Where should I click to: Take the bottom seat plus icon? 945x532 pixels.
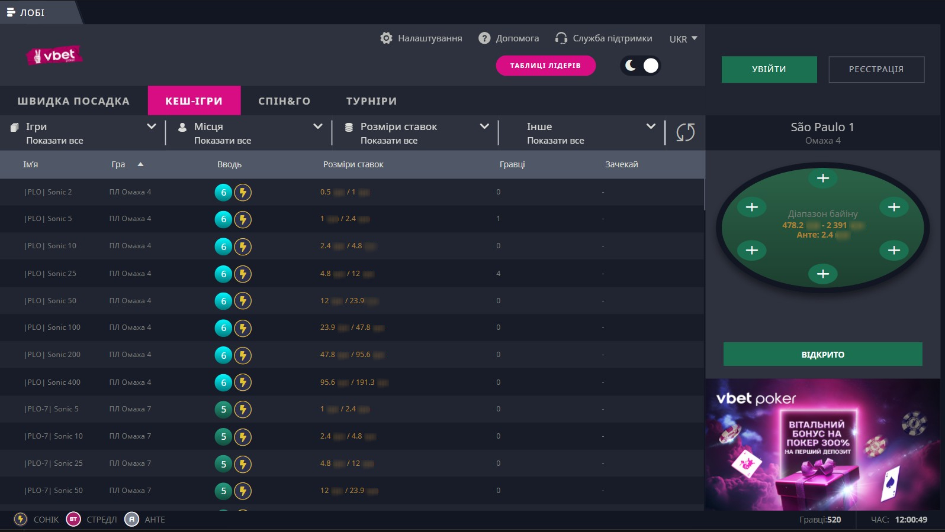822,274
